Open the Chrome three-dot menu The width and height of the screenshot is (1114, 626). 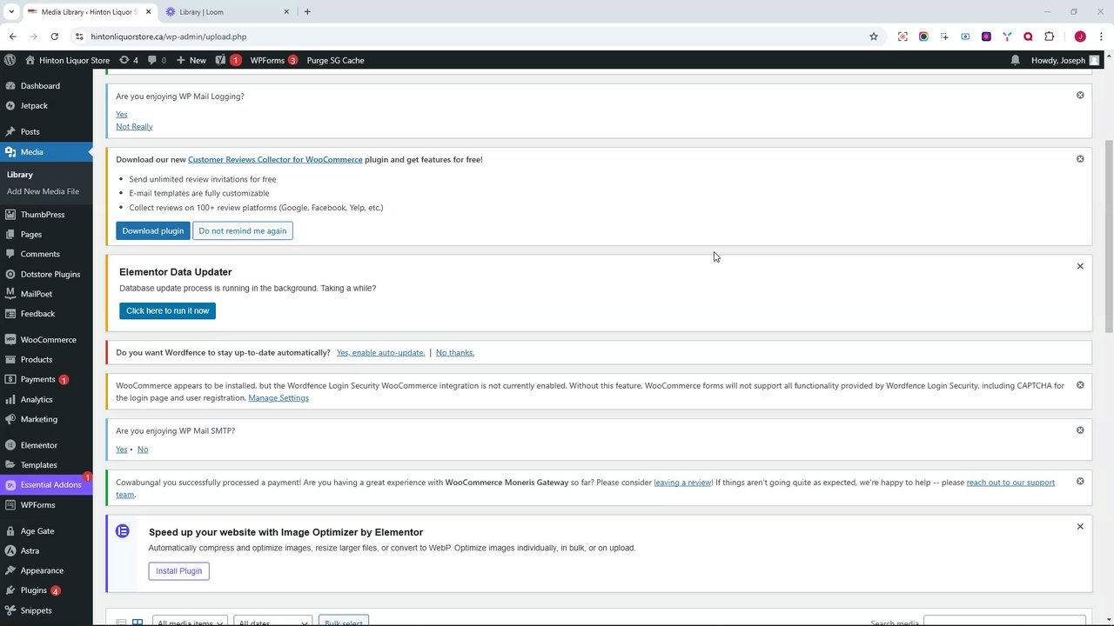tap(1101, 37)
